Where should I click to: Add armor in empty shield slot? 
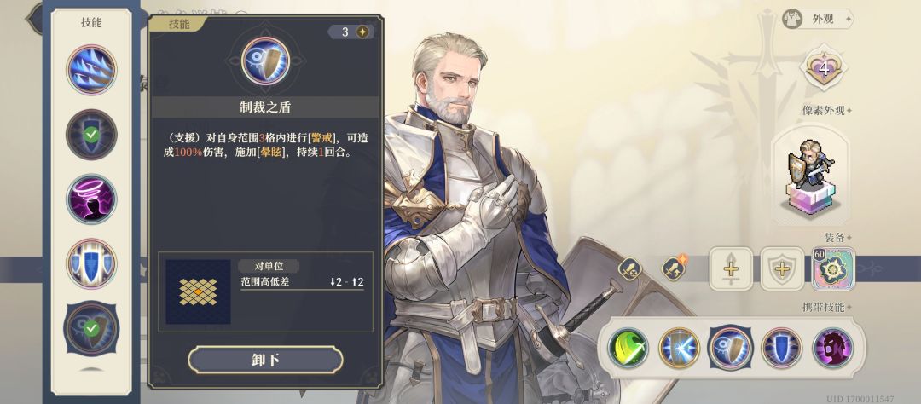[x=782, y=268]
